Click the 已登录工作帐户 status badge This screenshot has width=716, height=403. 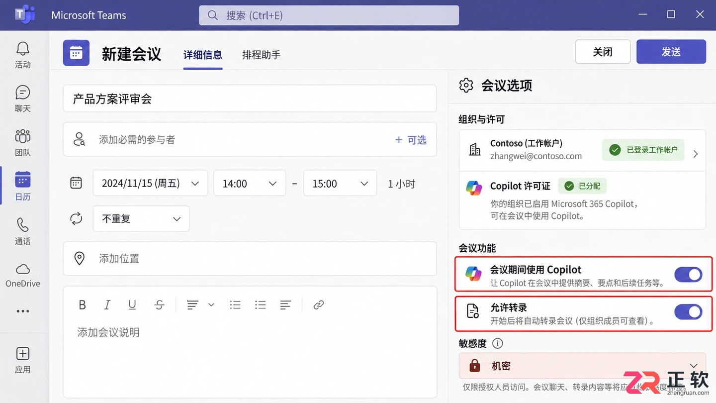[643, 150]
